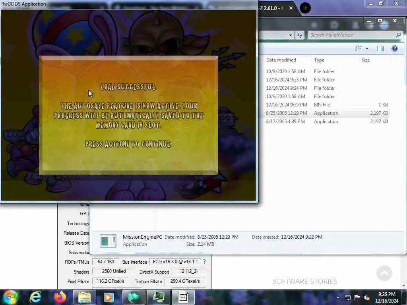Click the back-to-top arrow on the web page

384,273
